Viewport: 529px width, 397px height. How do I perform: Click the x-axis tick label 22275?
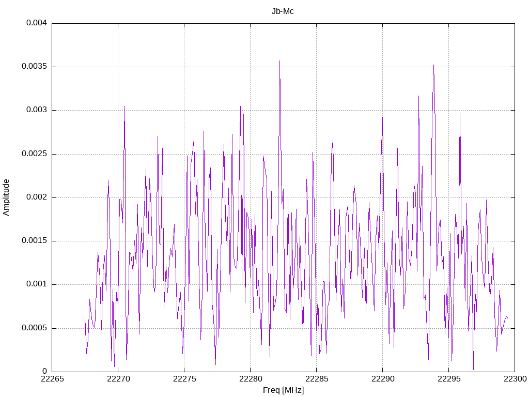pyautogui.click(x=184, y=379)
